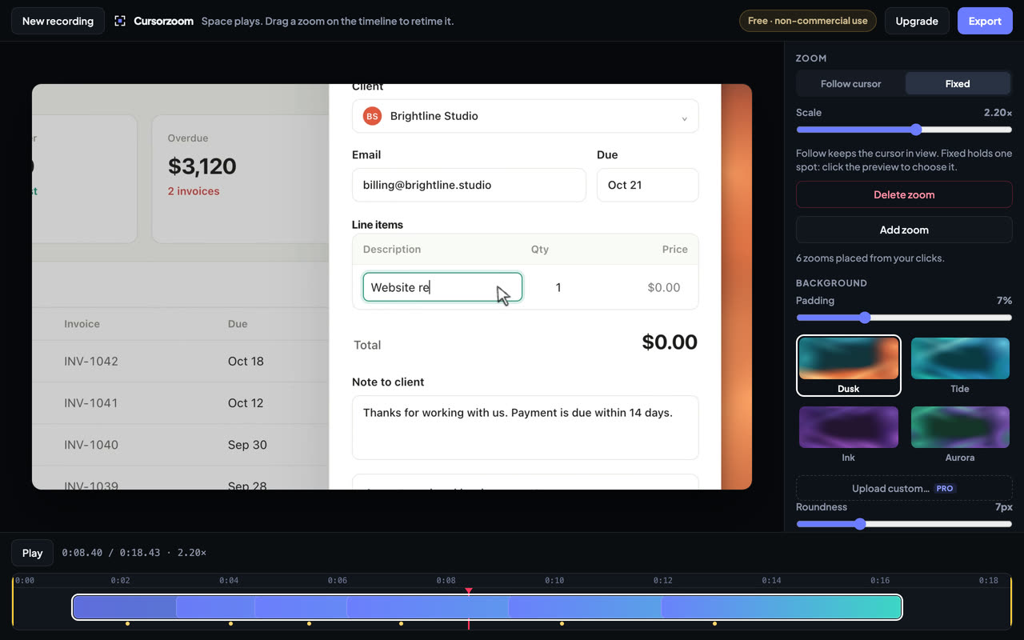Click the yellow click marker under 0:10

click(x=562, y=623)
